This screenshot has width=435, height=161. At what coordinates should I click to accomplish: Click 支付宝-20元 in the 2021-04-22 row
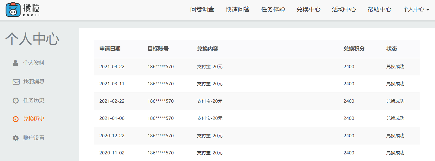(210, 67)
